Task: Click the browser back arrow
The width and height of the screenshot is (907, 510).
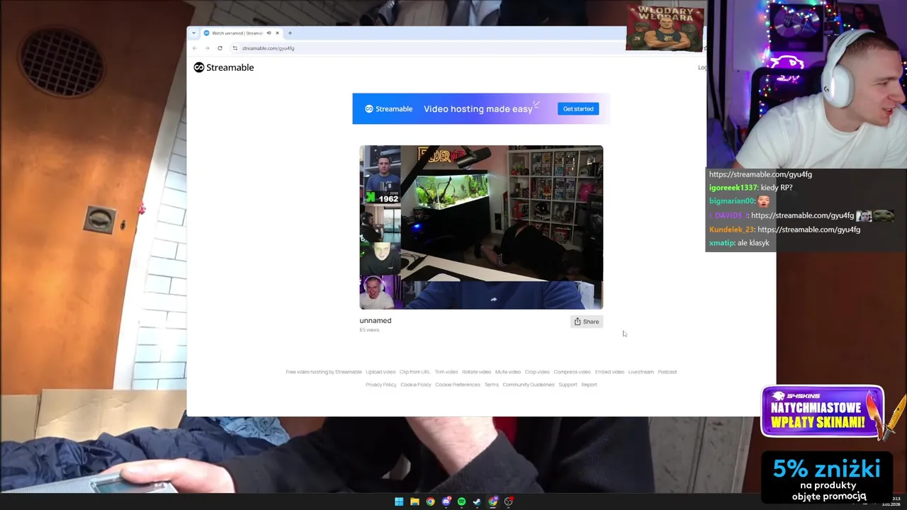Action: 195,48
